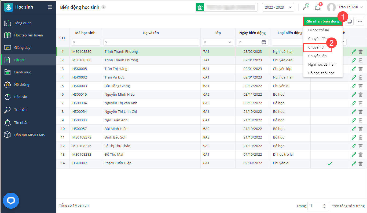Edit Bùi Hồng Giang's record
Image resolution: width=367 pixels, height=213 pixels.
click(354, 86)
